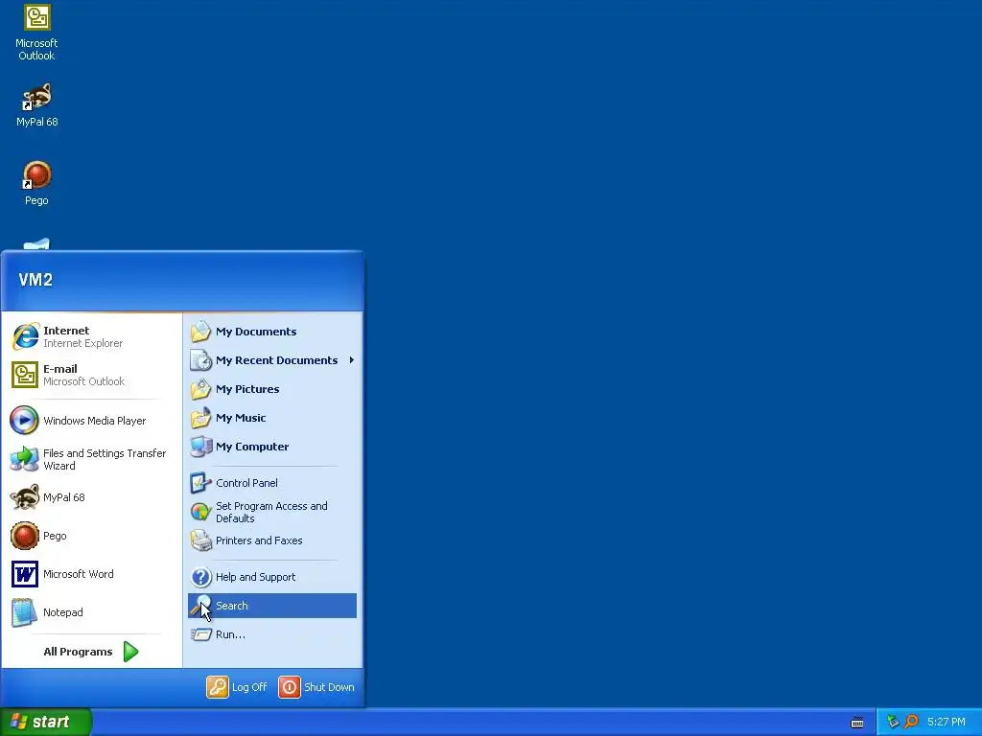
Task: Click the Help and Support question mark icon
Action: 201,576
